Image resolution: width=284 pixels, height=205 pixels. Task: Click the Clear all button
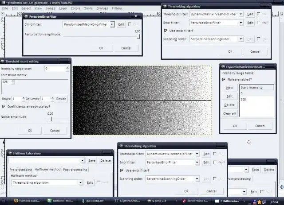[229, 113]
